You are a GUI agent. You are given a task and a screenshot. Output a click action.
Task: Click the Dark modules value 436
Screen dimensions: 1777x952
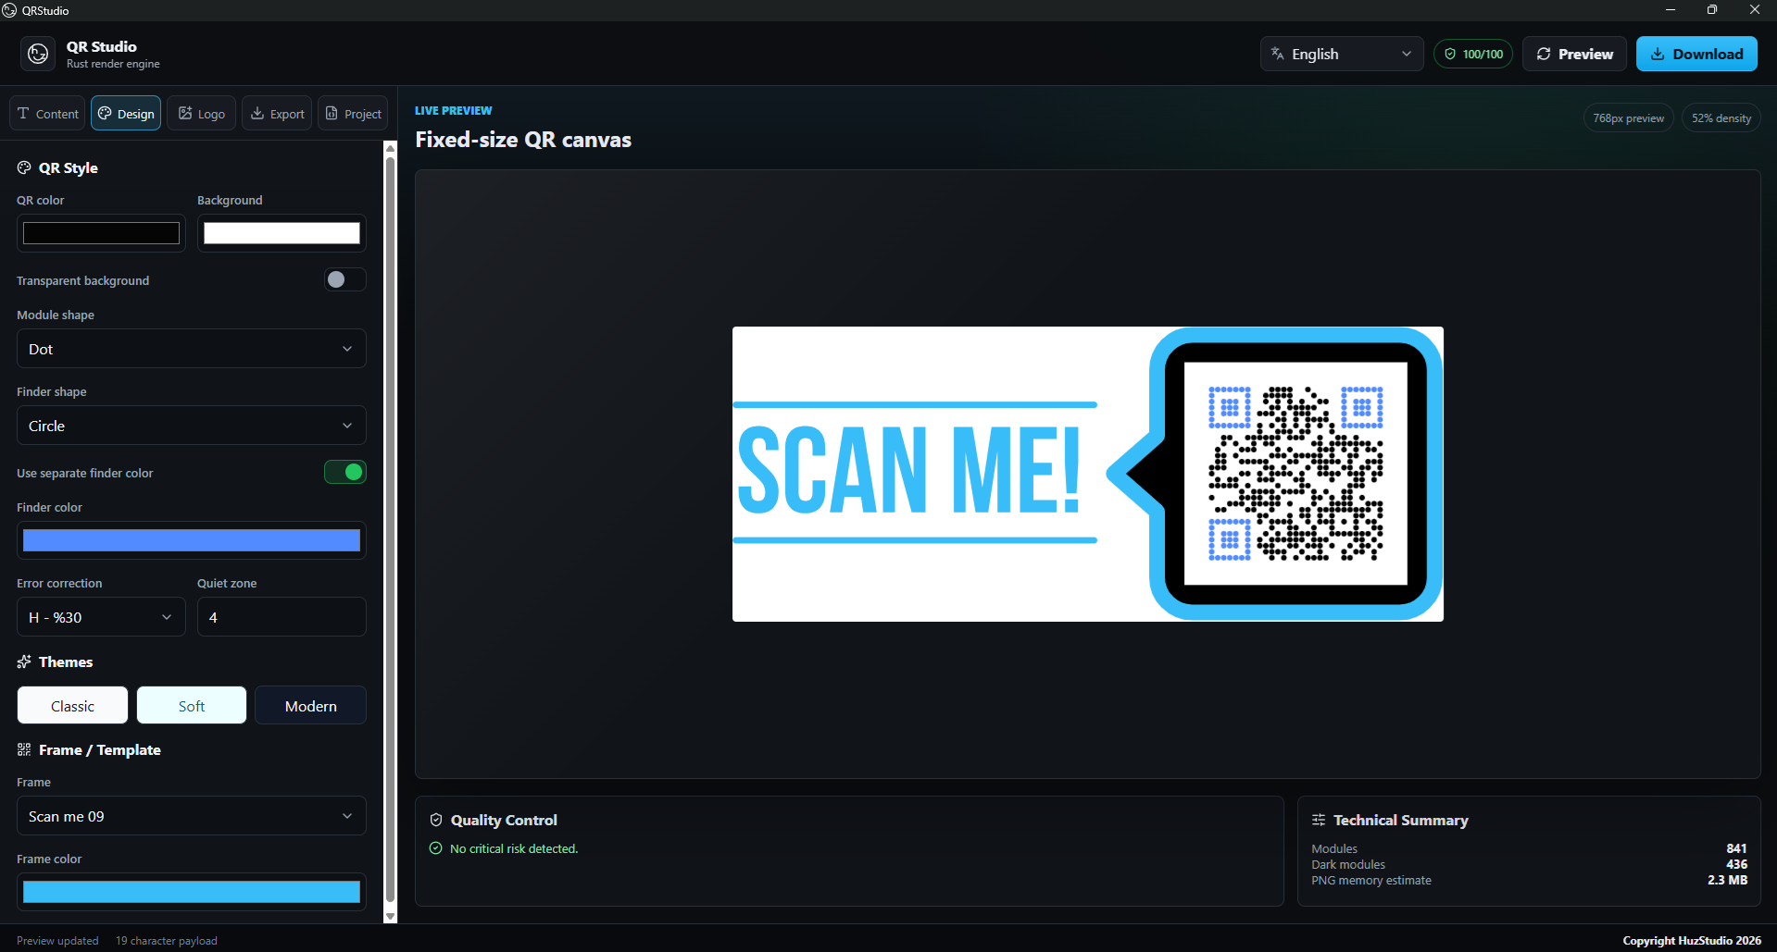[1736, 864]
